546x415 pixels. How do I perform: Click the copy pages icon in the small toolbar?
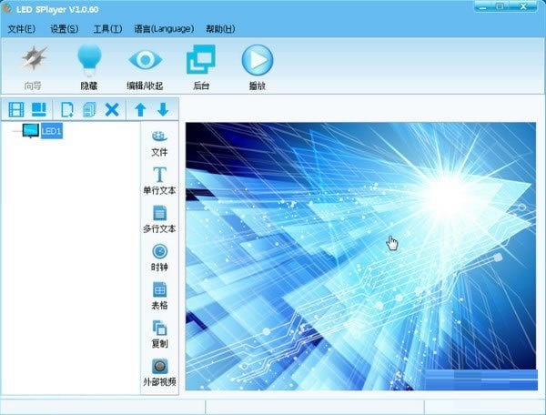point(89,110)
